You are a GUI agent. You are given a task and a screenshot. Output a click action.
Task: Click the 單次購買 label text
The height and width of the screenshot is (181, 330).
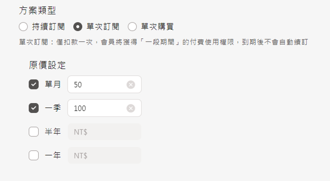coord(157,27)
